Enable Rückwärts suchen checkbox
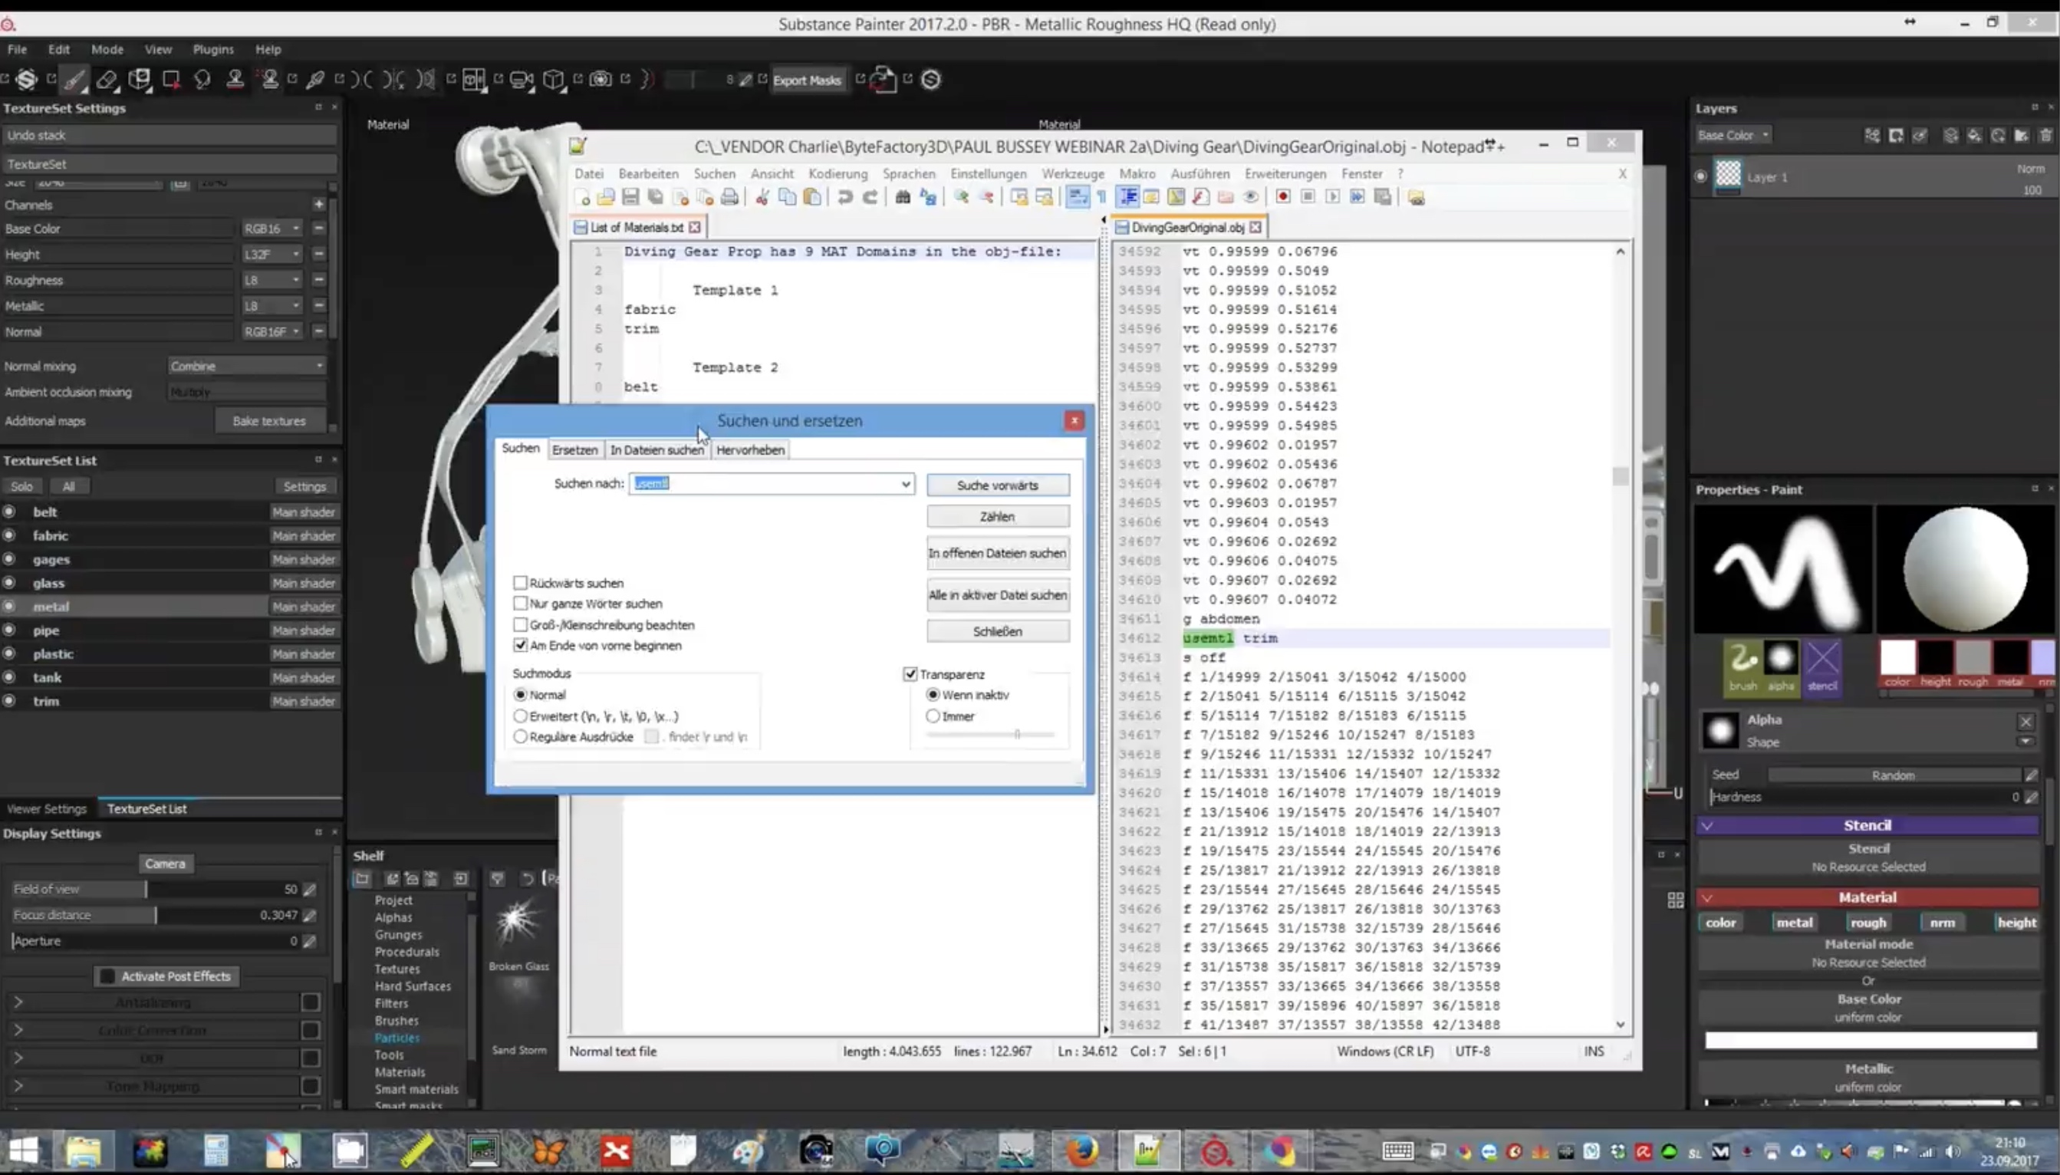This screenshot has width=2060, height=1175. 521,583
